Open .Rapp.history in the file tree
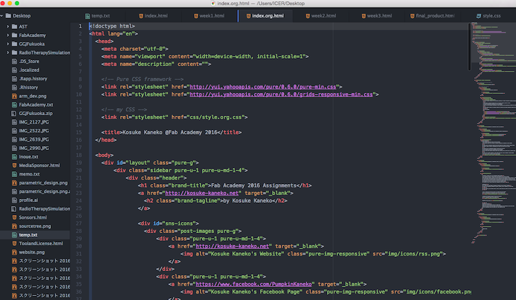This screenshot has height=300, width=516. click(33, 79)
